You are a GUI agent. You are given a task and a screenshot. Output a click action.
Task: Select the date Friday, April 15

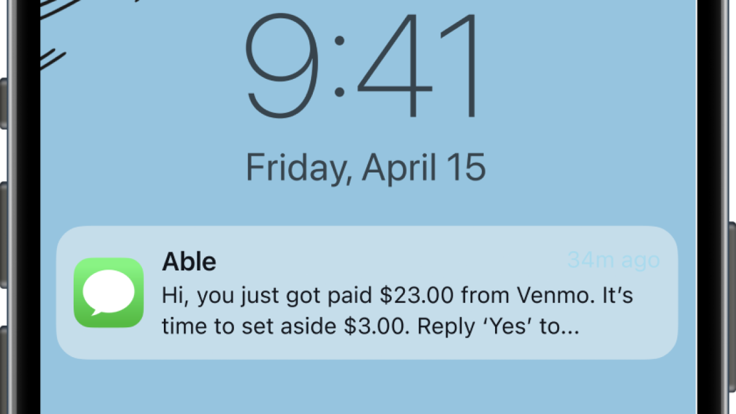point(366,167)
